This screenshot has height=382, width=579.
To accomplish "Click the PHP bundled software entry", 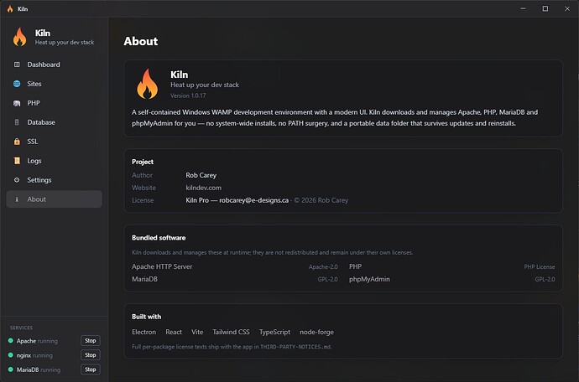I will pyautogui.click(x=355, y=266).
